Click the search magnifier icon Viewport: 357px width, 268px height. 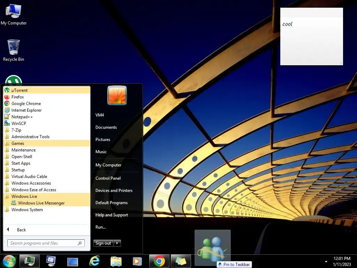pyautogui.click(x=80, y=243)
